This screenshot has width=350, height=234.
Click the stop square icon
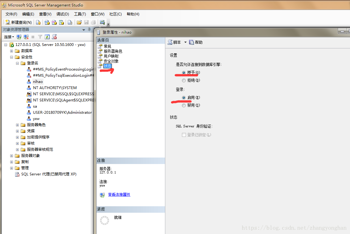click(33, 37)
